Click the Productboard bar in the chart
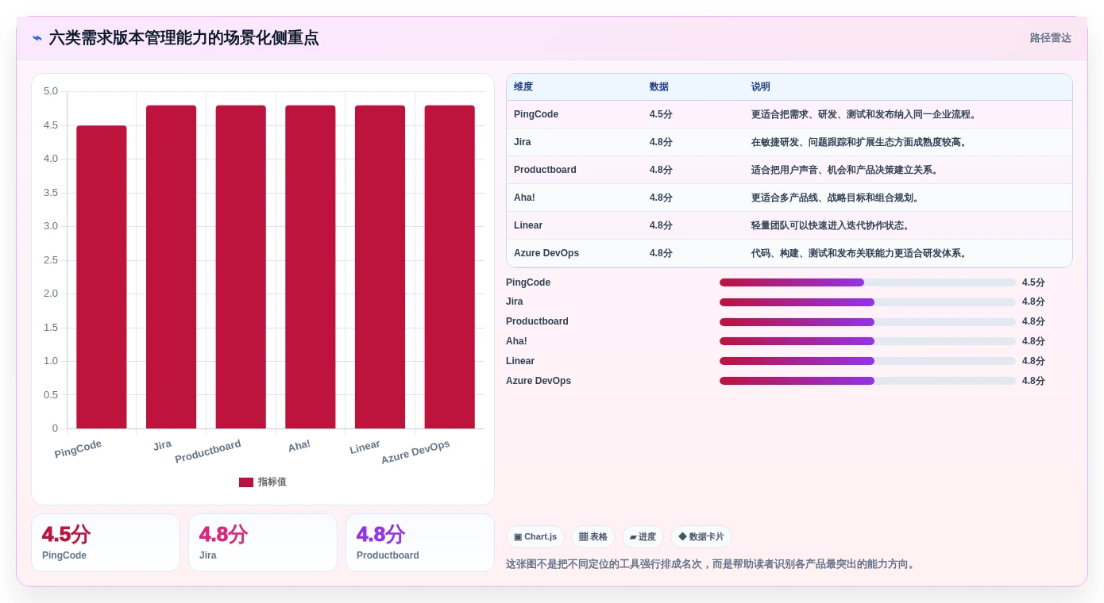The image size is (1104, 603). 241,267
